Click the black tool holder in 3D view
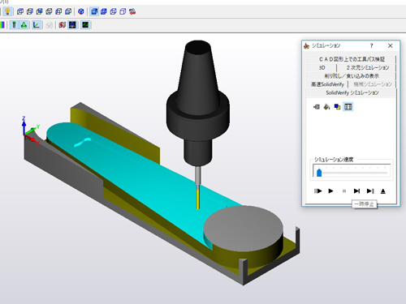 (198, 103)
